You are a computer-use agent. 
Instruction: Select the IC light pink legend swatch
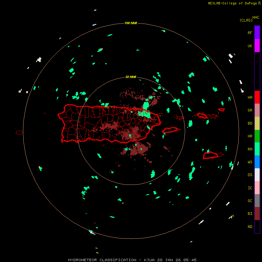[257, 188]
